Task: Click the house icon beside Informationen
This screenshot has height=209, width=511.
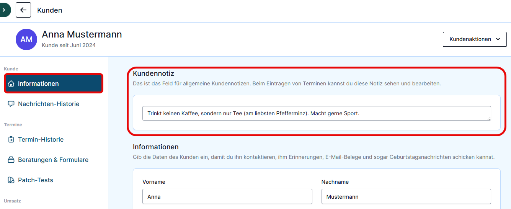Action: point(11,83)
